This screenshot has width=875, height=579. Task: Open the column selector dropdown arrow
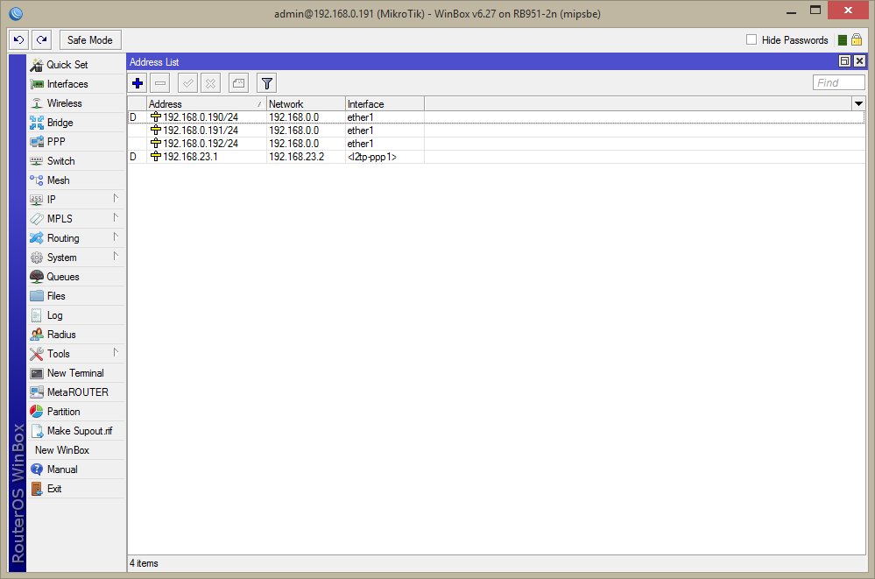click(858, 103)
